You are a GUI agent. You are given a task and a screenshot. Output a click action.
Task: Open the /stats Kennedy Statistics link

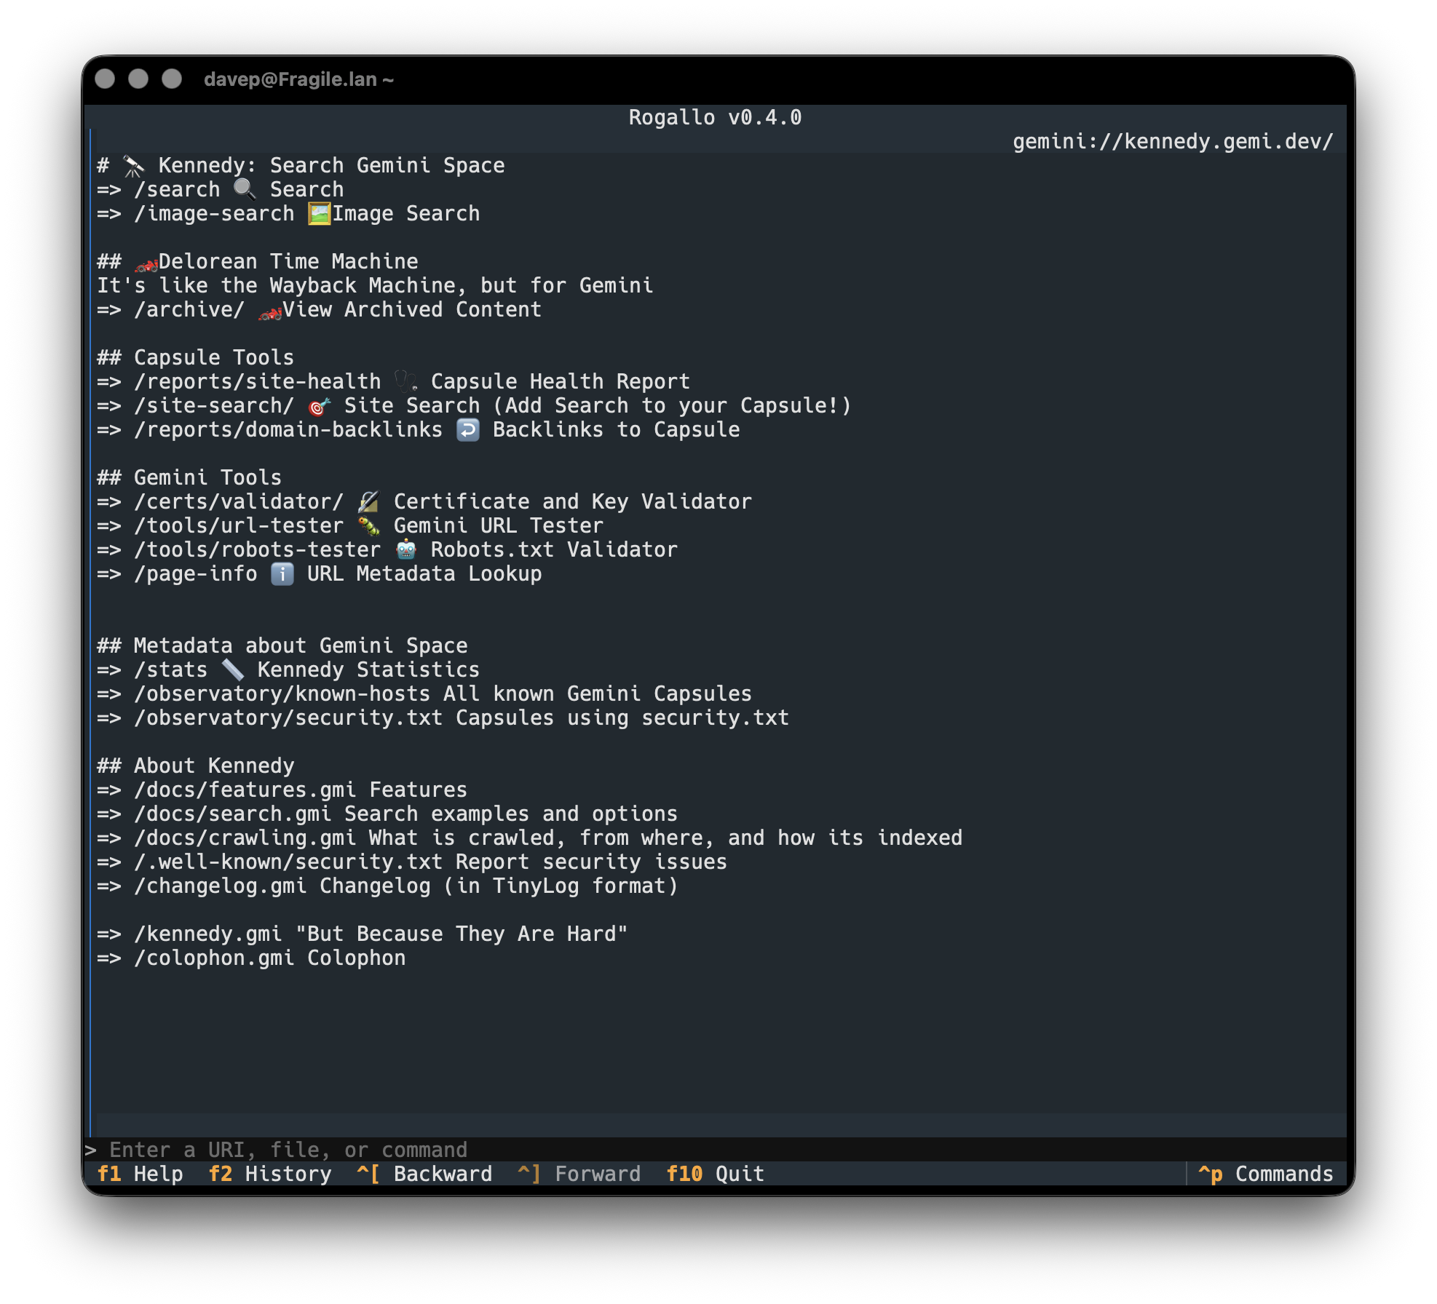click(x=288, y=670)
